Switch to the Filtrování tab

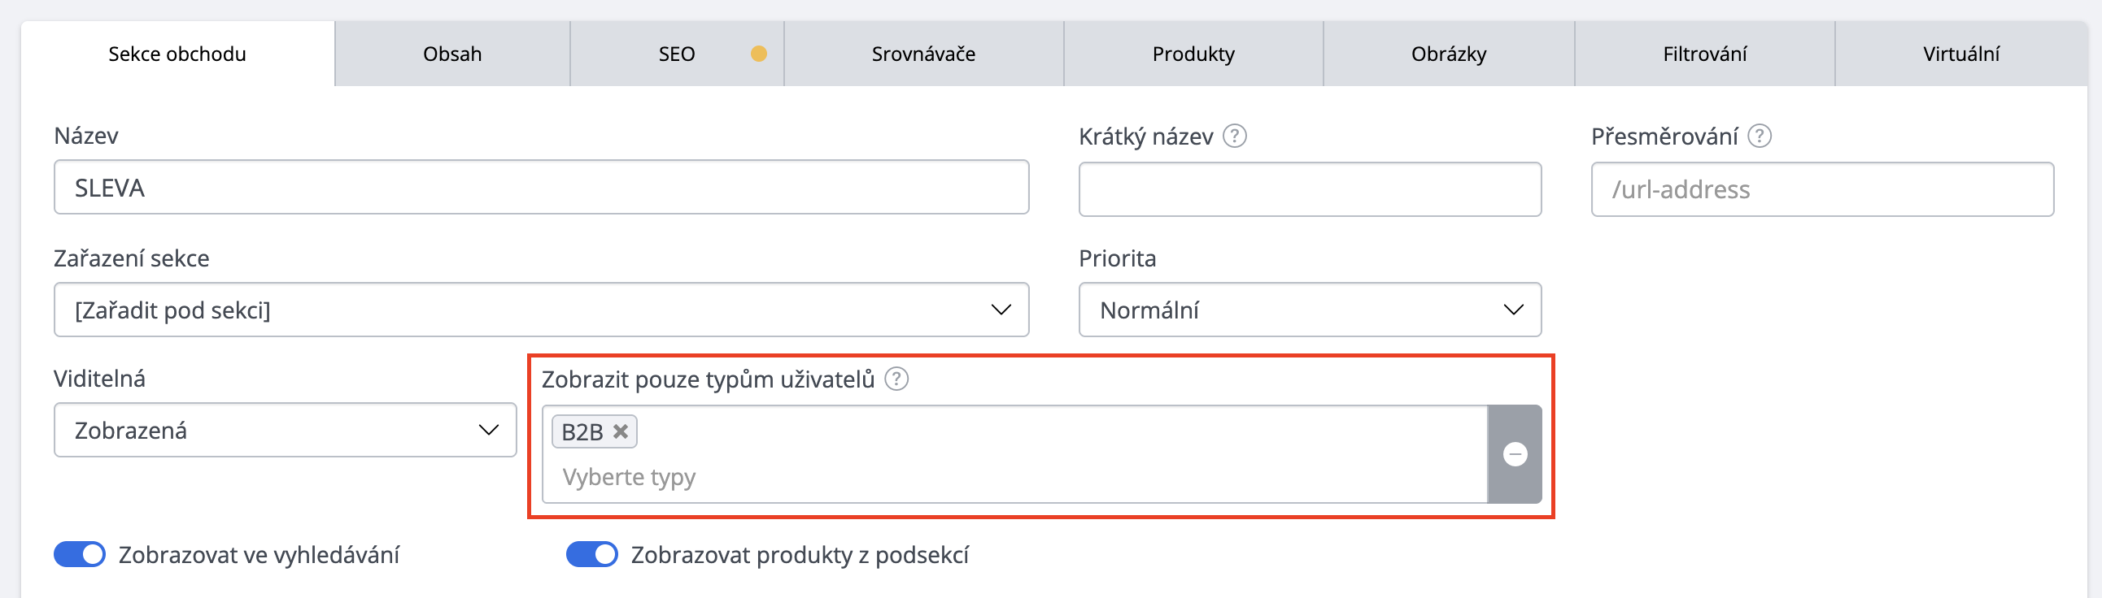pos(1704,54)
